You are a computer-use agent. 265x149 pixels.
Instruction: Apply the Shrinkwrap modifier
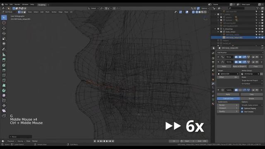(x=224, y=66)
